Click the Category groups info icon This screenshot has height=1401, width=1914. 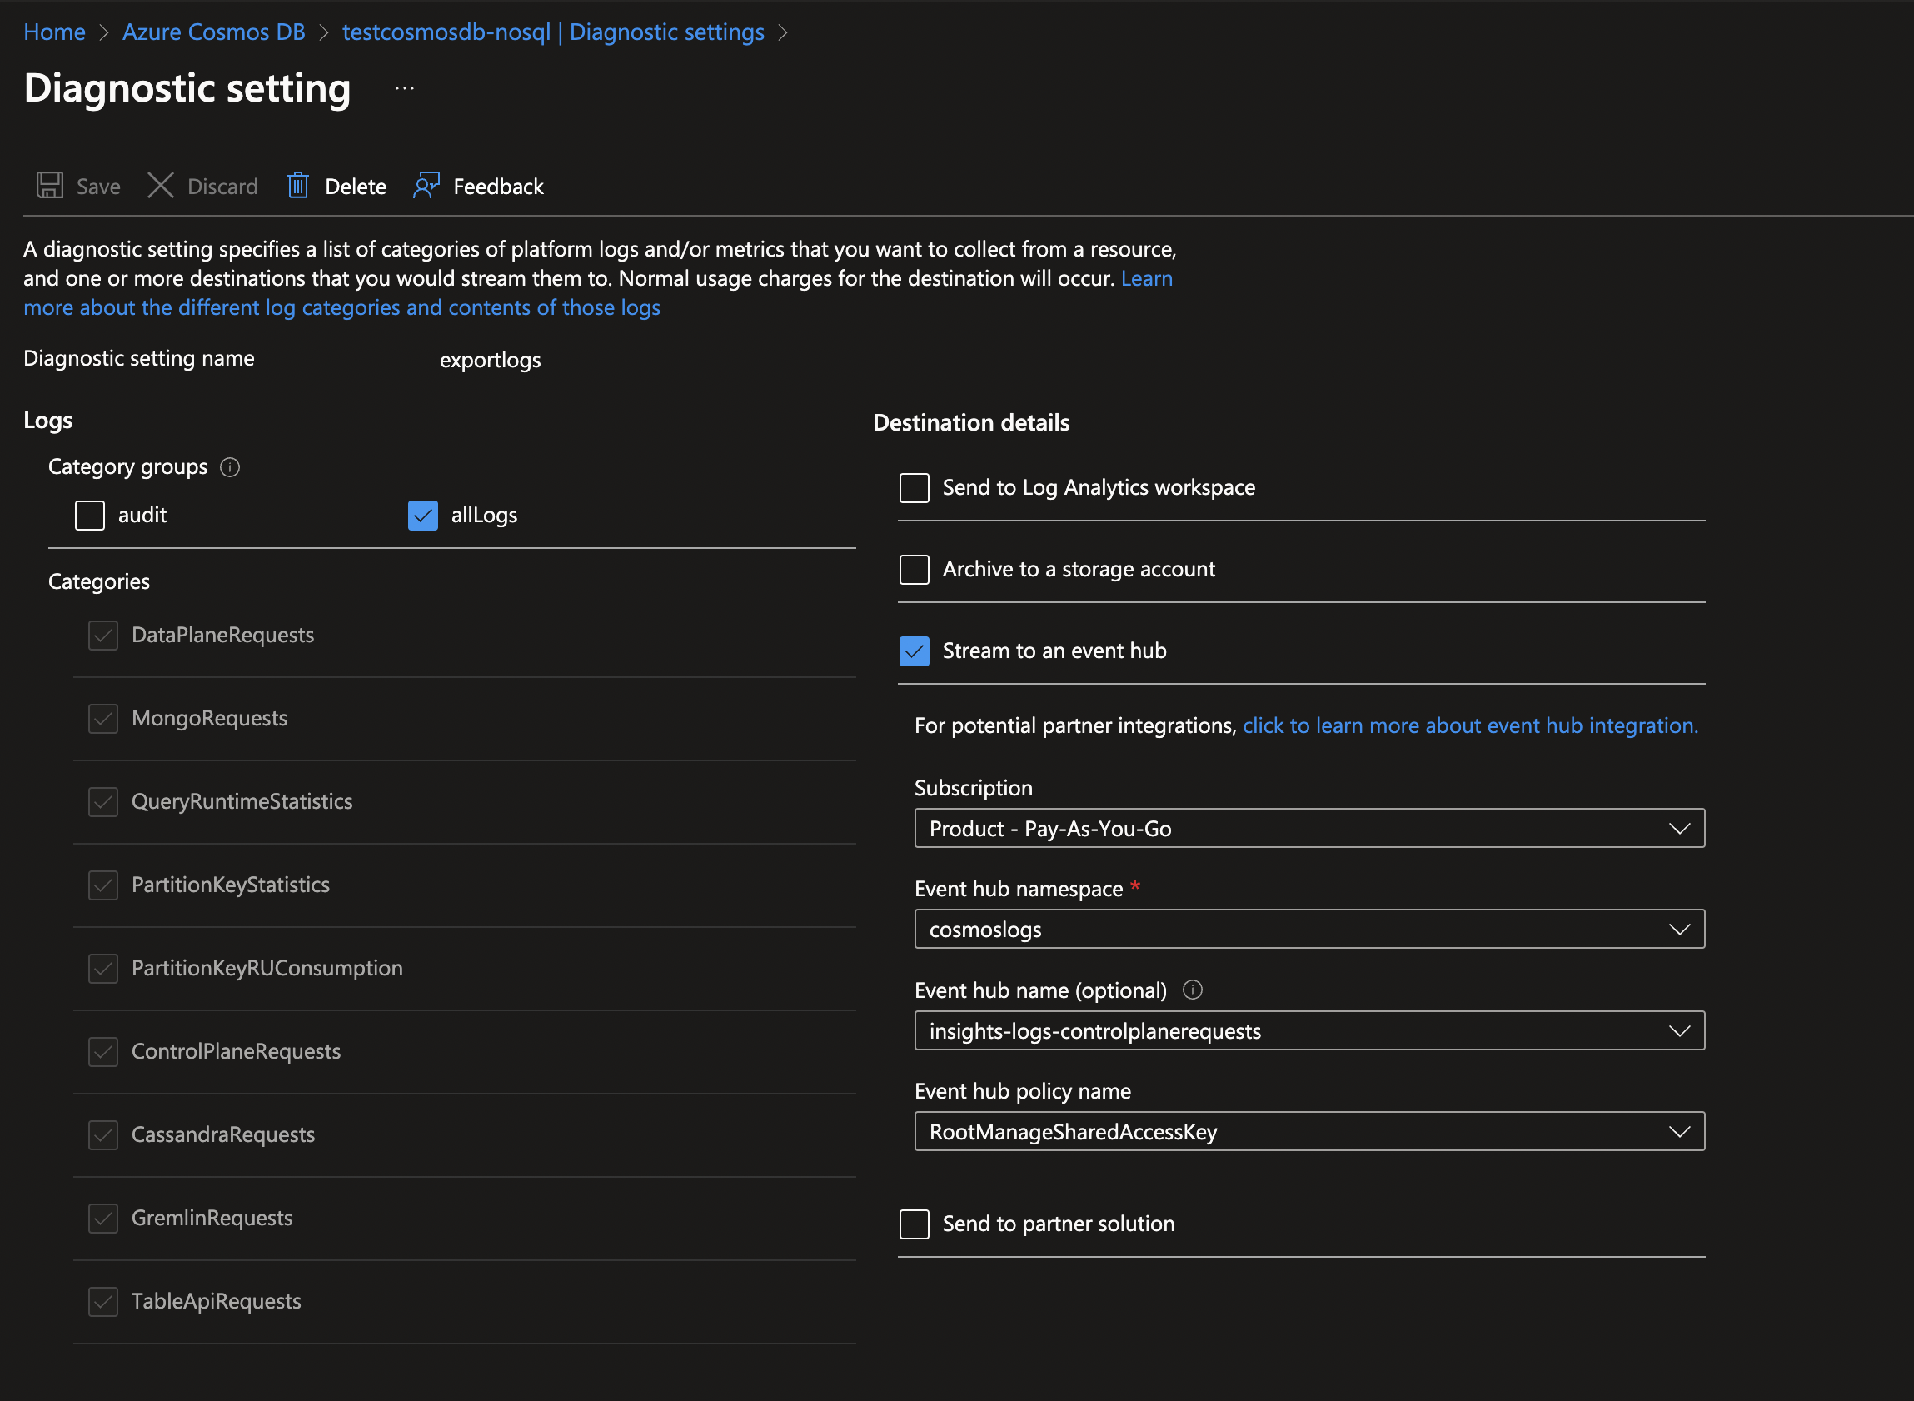(229, 467)
